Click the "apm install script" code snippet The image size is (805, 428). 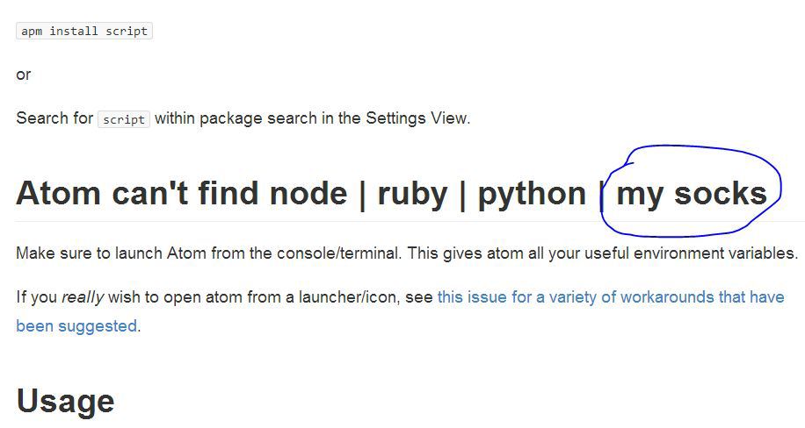point(84,31)
